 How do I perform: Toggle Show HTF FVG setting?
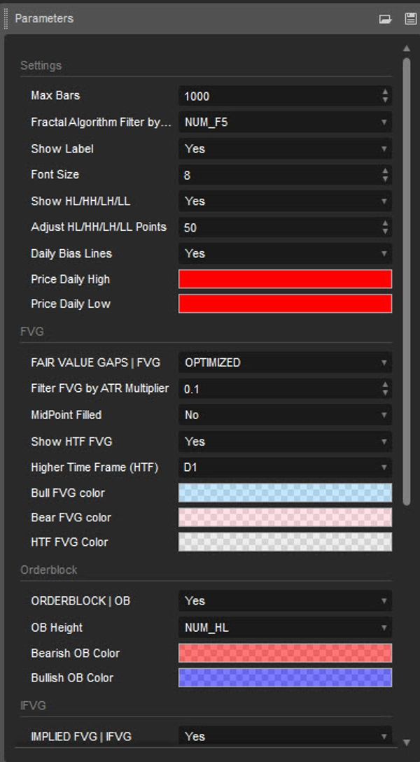click(x=283, y=442)
